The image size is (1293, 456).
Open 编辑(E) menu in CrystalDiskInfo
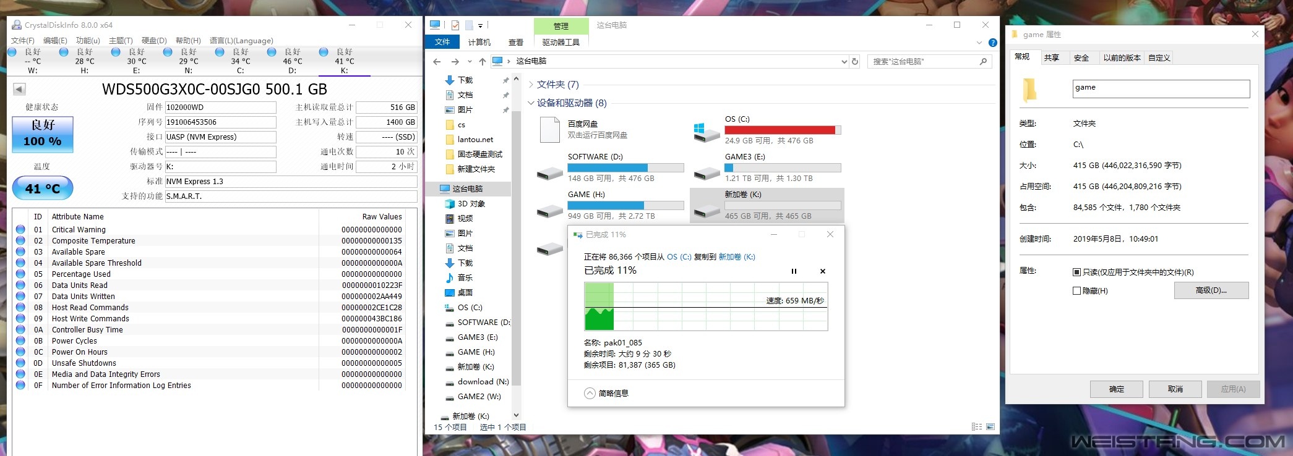[x=55, y=41]
